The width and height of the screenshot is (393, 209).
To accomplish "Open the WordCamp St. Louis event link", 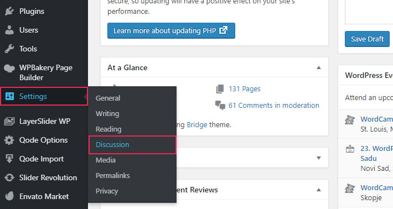I will tap(376, 119).
